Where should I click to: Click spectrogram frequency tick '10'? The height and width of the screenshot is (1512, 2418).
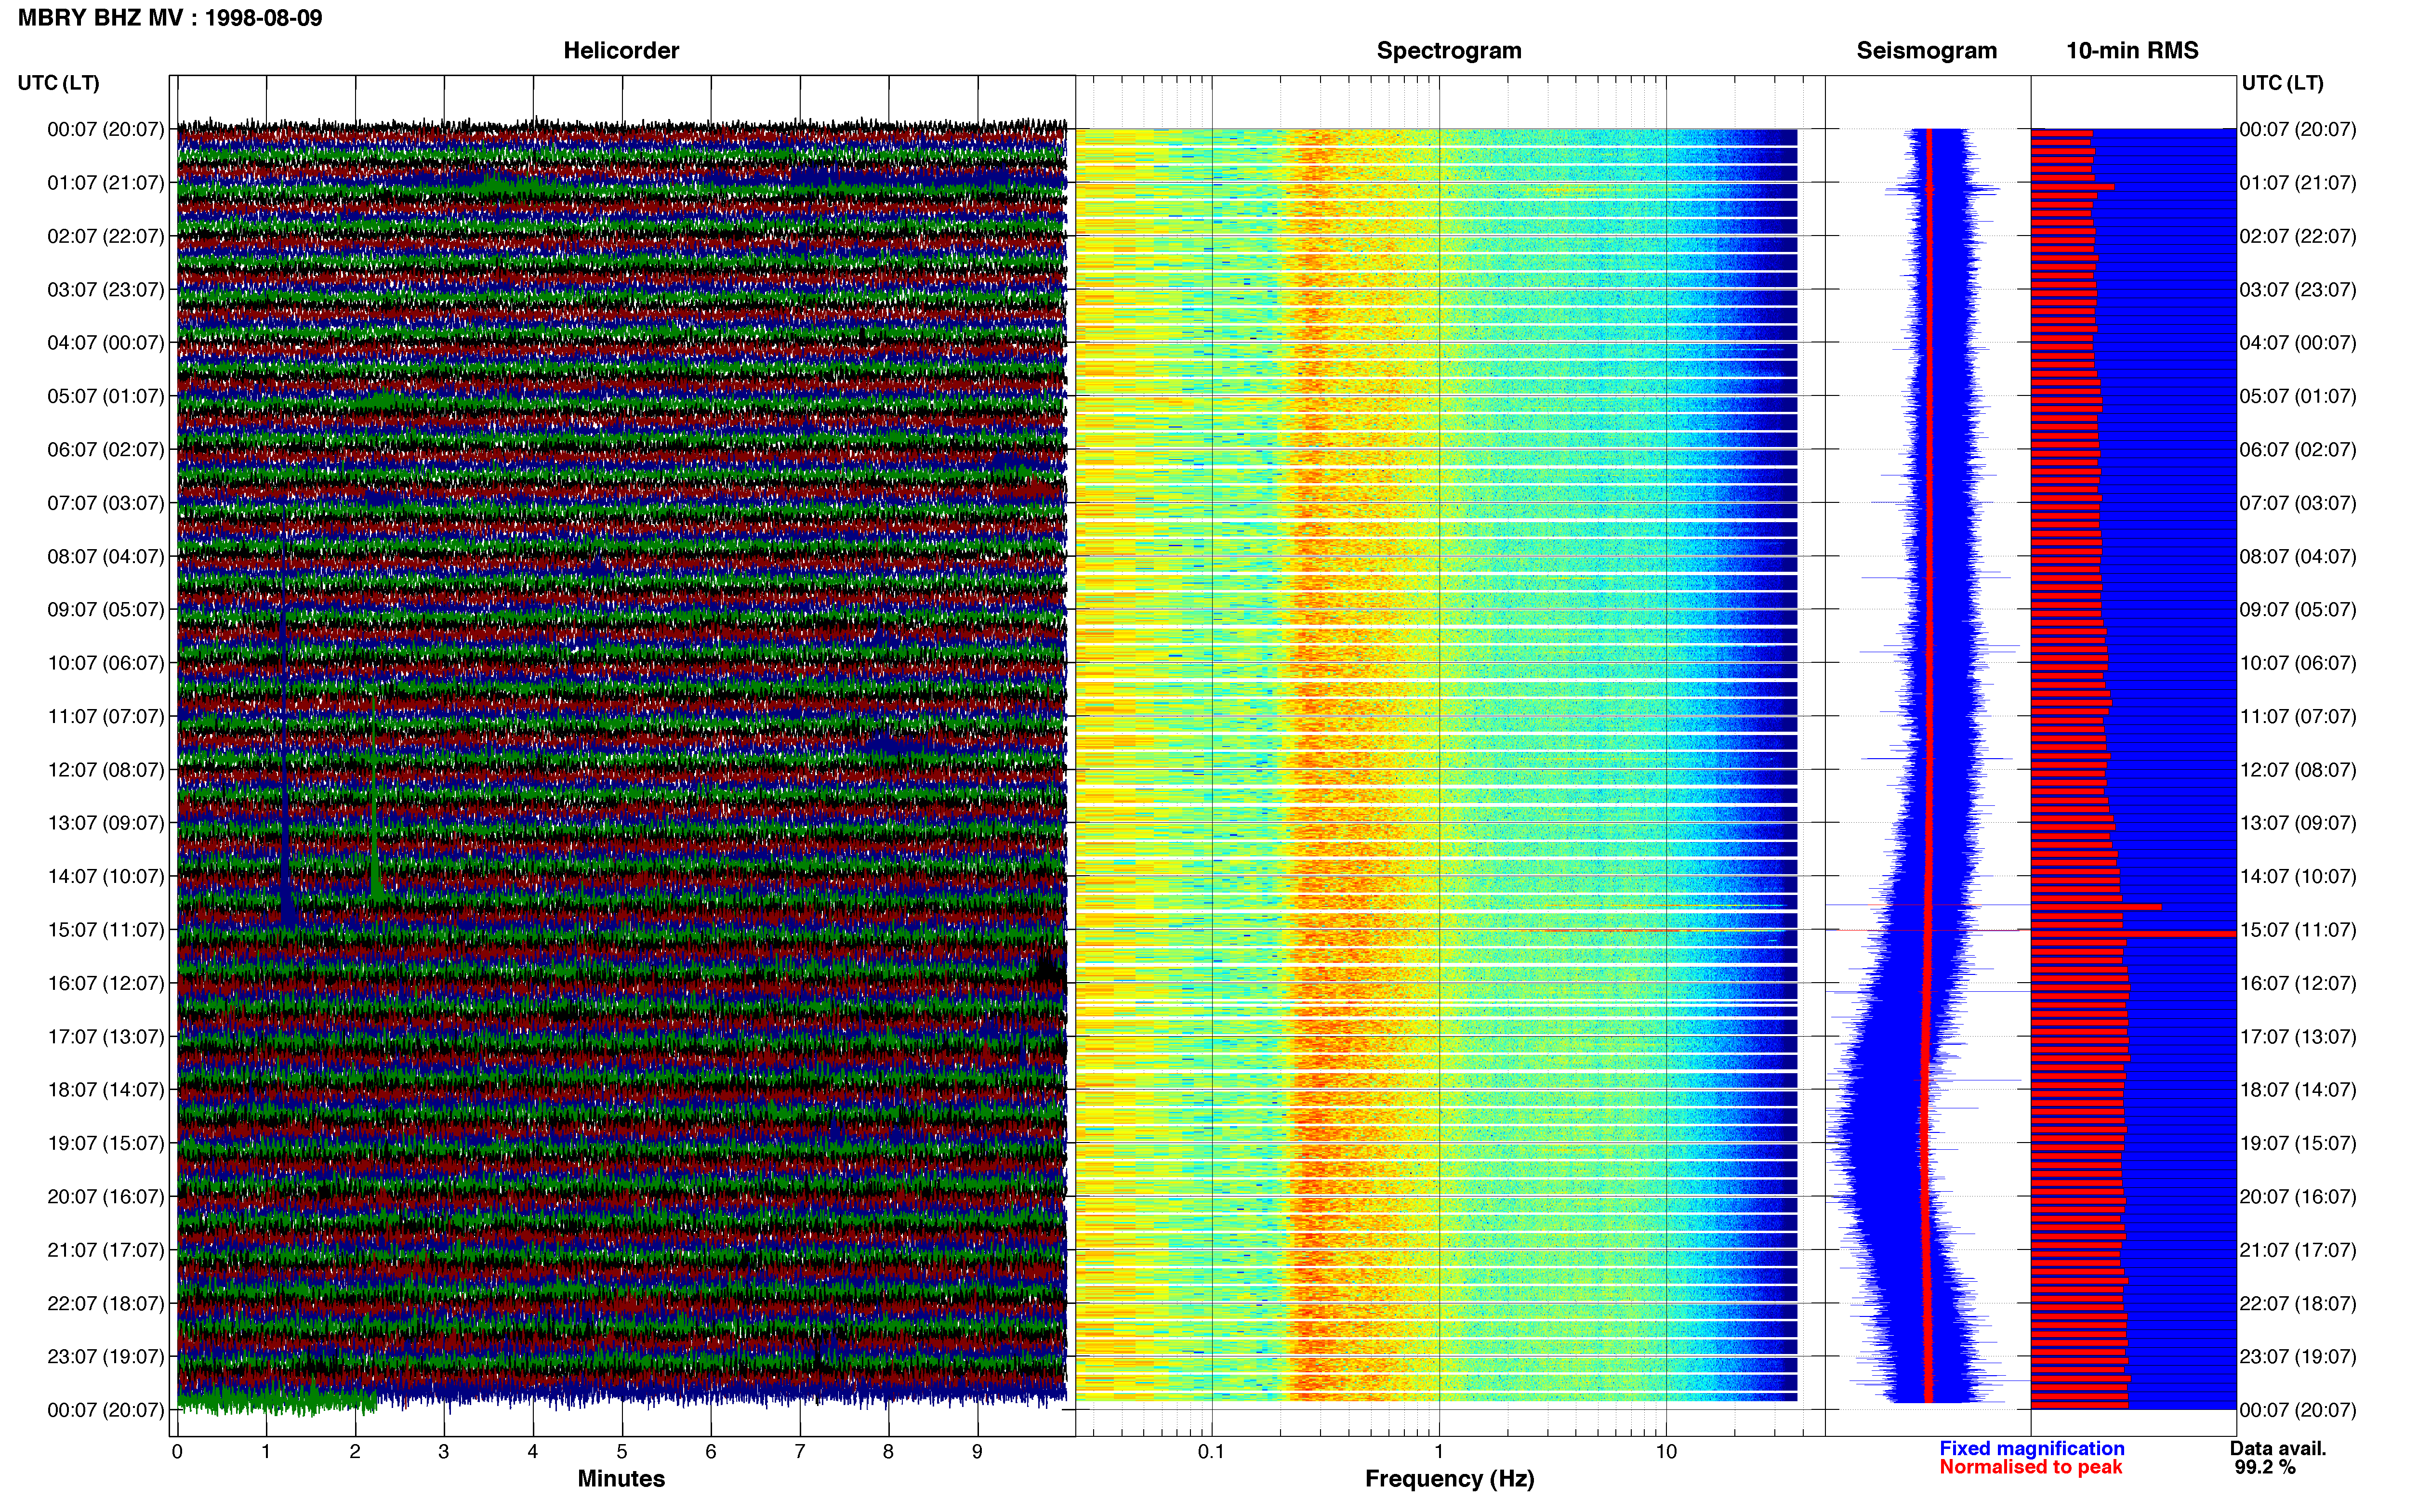(1666, 1452)
